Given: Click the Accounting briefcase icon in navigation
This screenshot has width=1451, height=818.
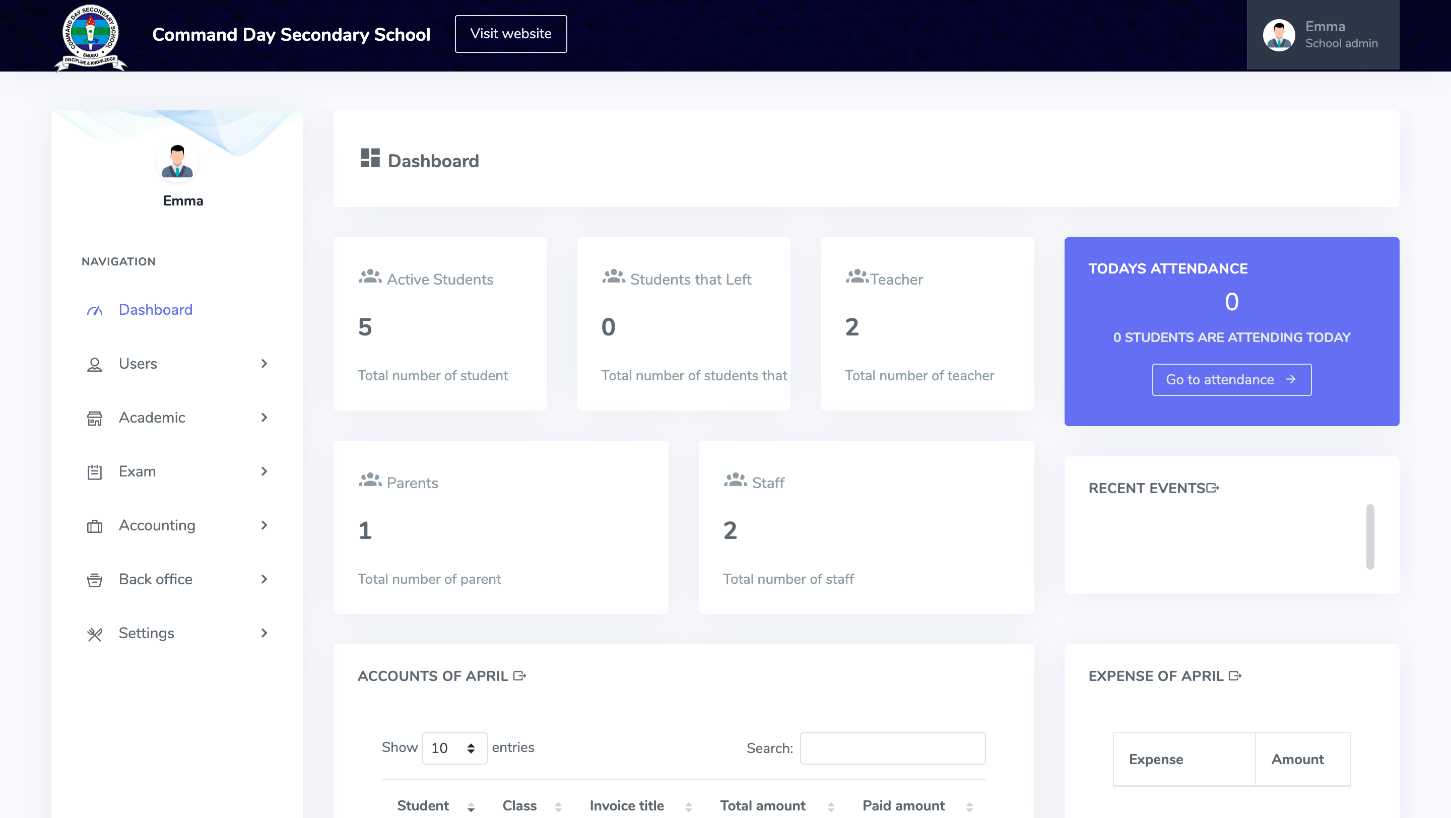Looking at the screenshot, I should click(95, 526).
